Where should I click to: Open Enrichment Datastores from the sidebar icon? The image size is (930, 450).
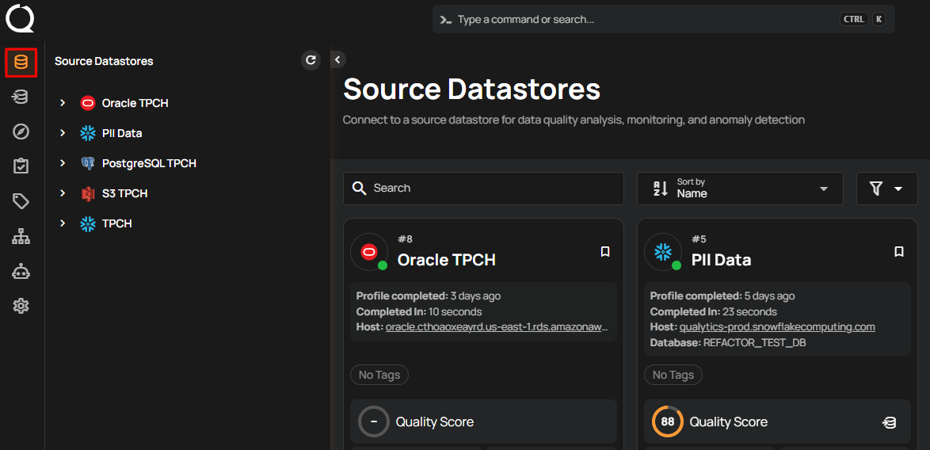coord(21,97)
